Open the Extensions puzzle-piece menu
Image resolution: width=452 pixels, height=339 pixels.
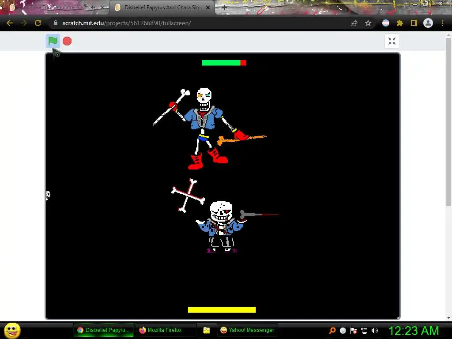tap(400, 23)
